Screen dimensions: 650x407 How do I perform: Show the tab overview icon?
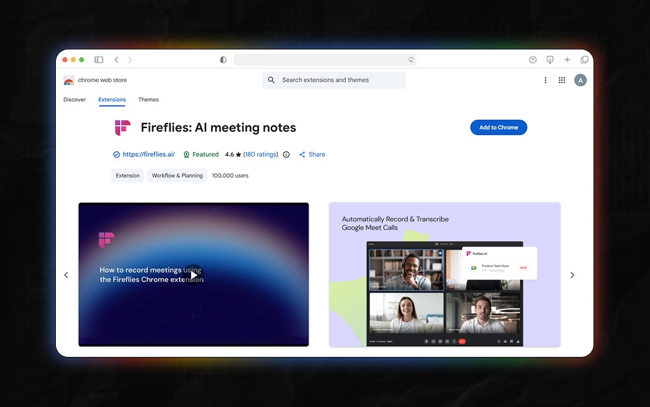coord(585,60)
